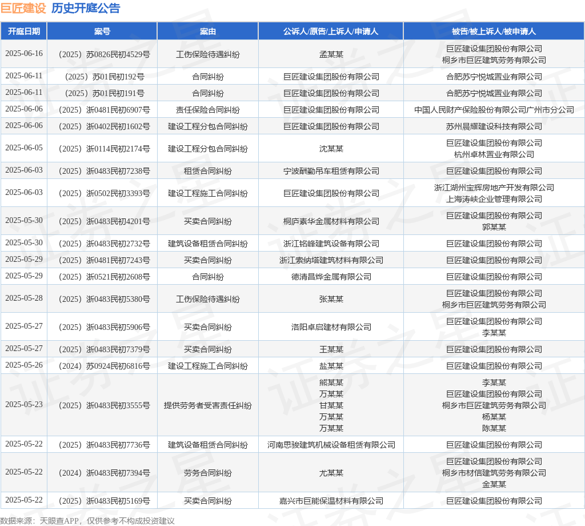This screenshot has height=526, width=585.
Task: Click plaintiff 孟某某
Action: [x=331, y=54]
